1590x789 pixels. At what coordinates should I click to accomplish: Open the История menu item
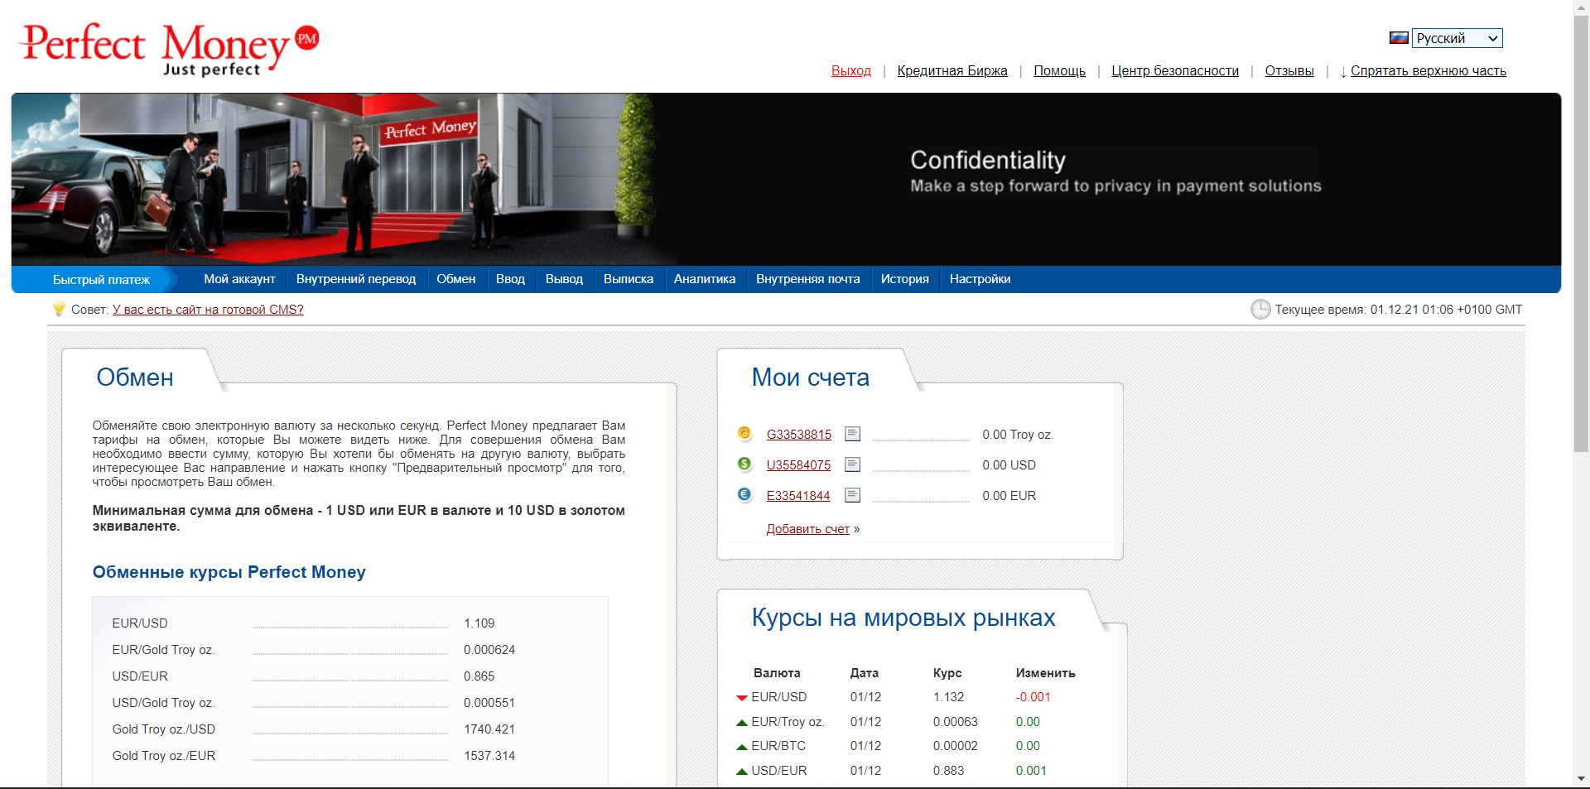(x=905, y=279)
